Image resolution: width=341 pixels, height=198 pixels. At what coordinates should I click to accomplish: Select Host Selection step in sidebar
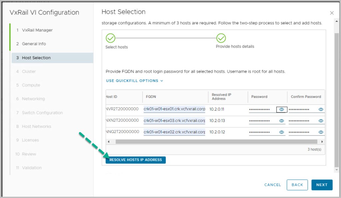pyautogui.click(x=36, y=58)
